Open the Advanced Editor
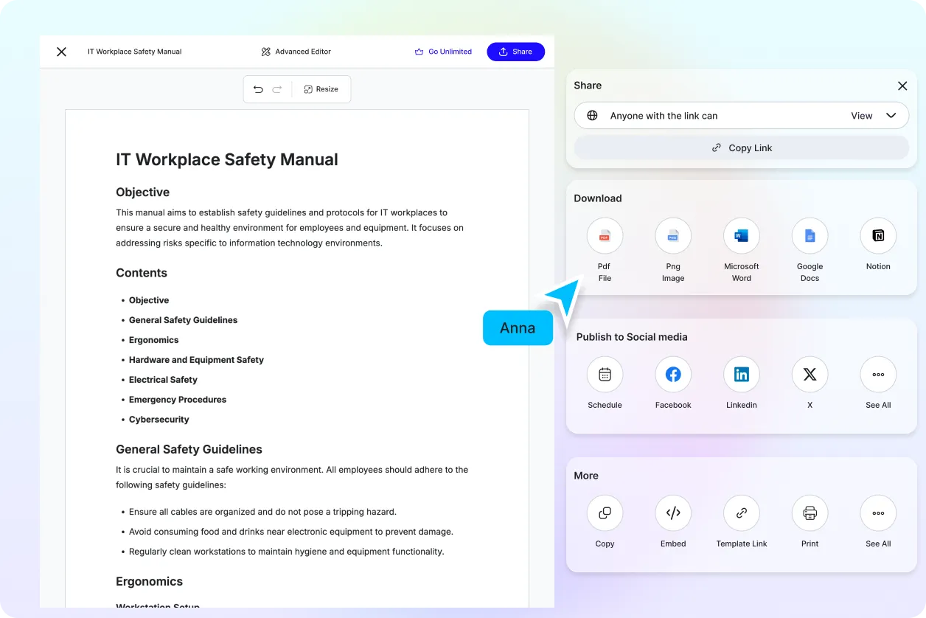This screenshot has height=618, width=926. [296, 52]
